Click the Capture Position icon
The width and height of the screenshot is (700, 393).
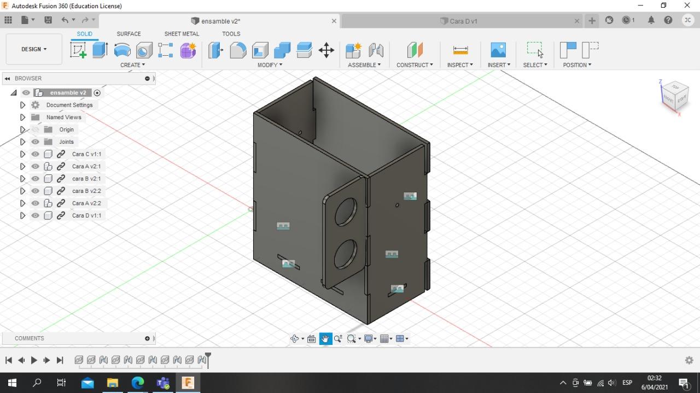pos(568,50)
